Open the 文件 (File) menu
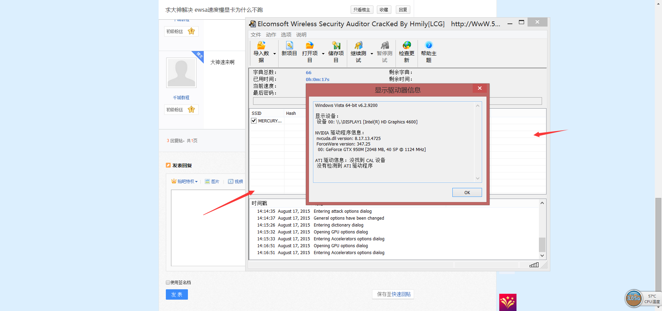662x311 pixels. 256,35
